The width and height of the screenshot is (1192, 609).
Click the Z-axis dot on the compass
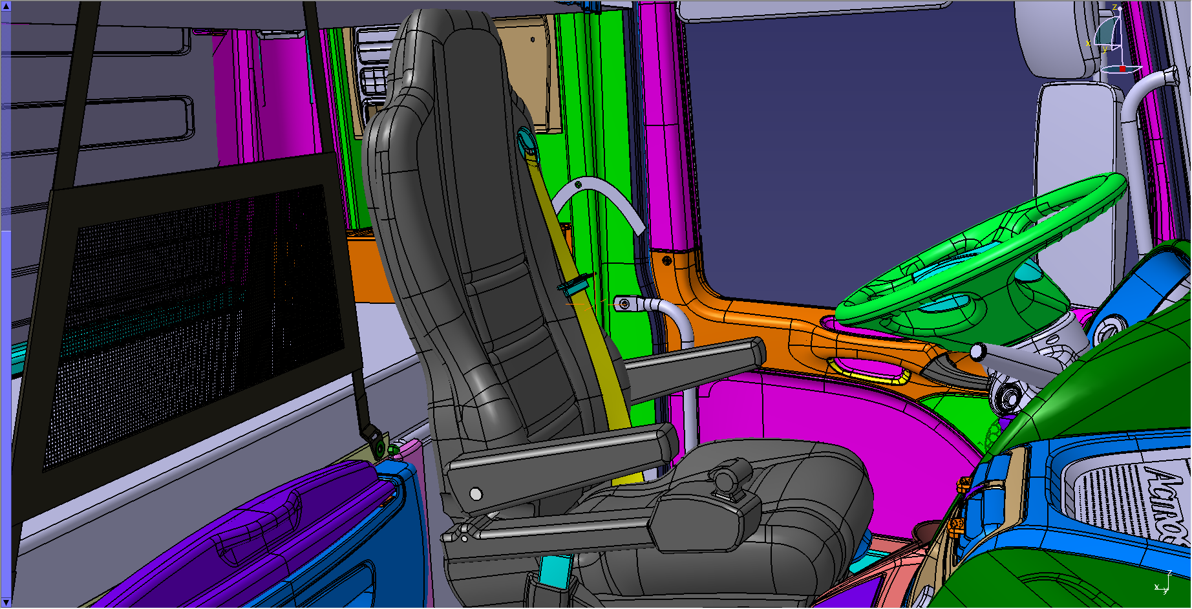[1120, 8]
